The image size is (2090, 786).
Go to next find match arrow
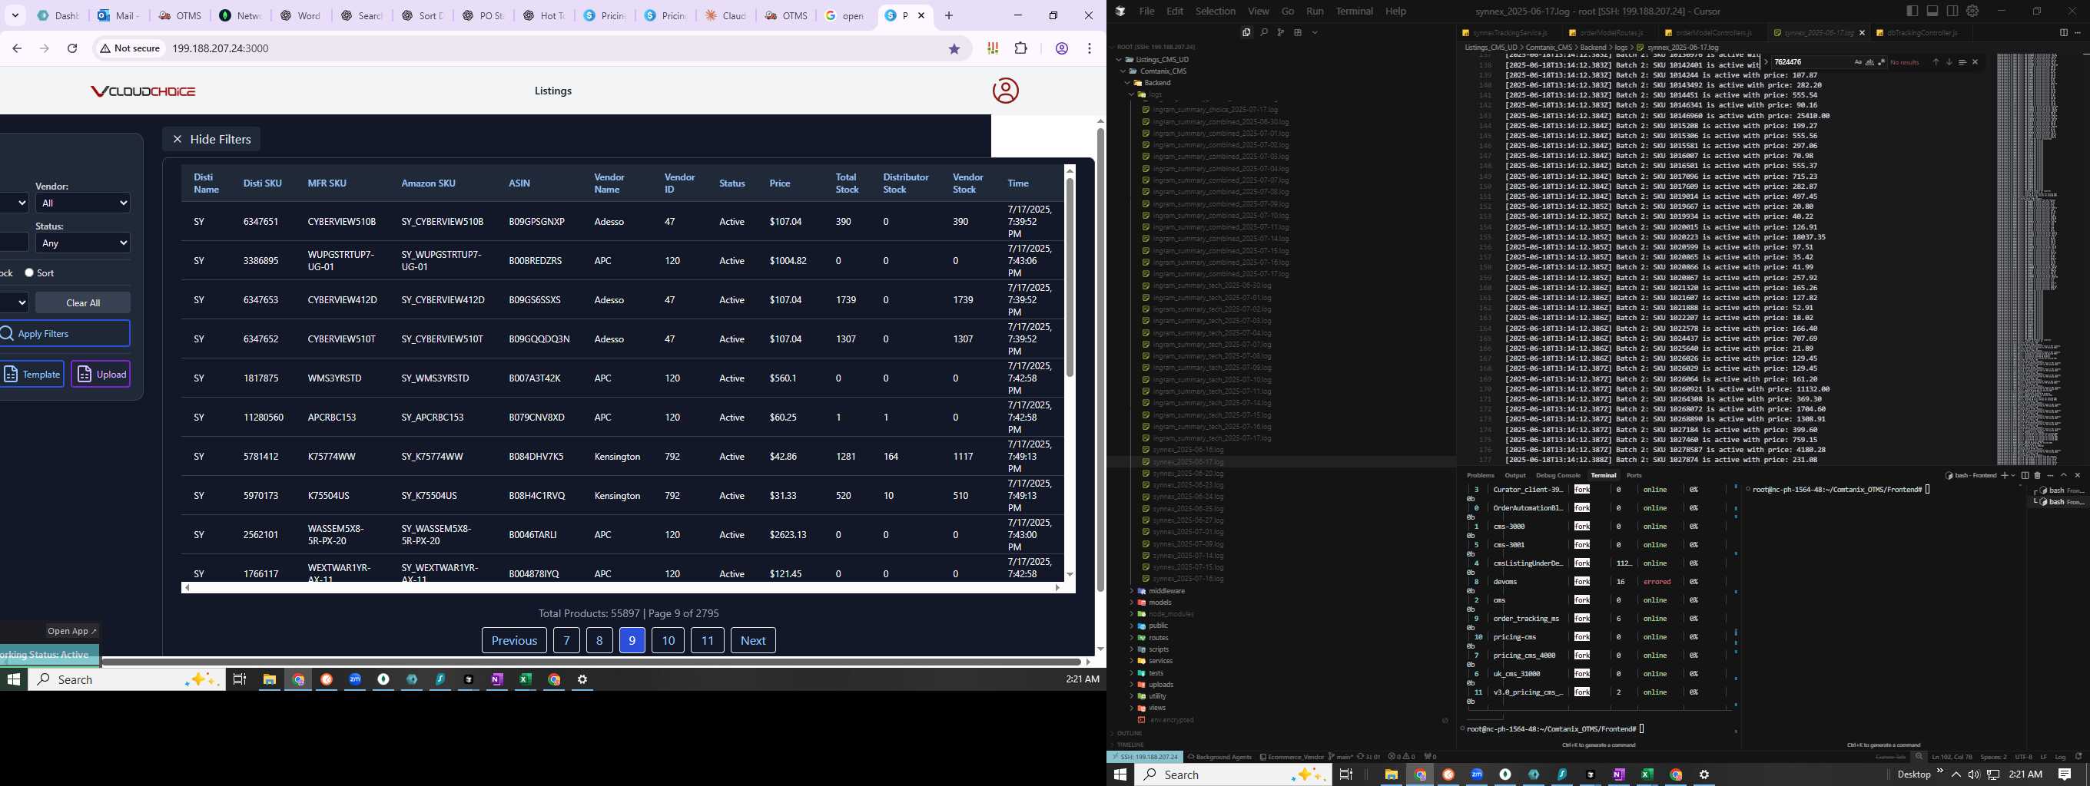click(1949, 62)
